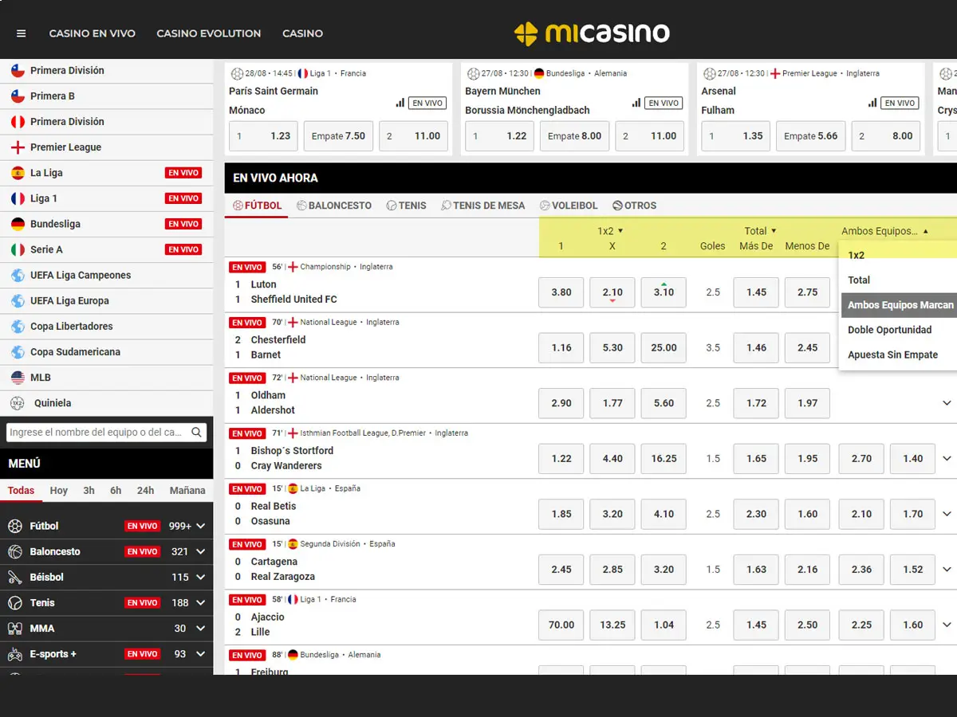Click the Chile flag next to Primera B
Image resolution: width=957 pixels, height=717 pixels.
pos(18,96)
